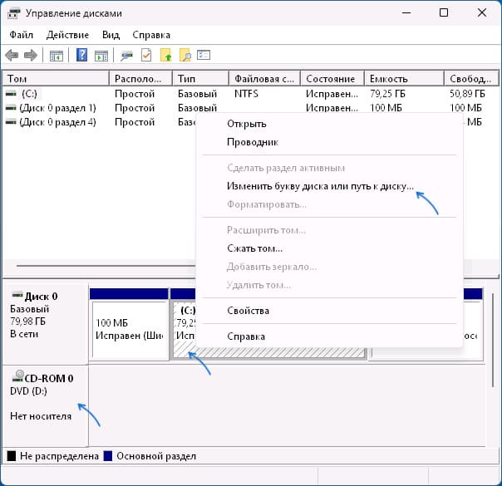Click the rightmost list-view toolbar icon
Viewport: 502px width, 486px height.
[204, 56]
